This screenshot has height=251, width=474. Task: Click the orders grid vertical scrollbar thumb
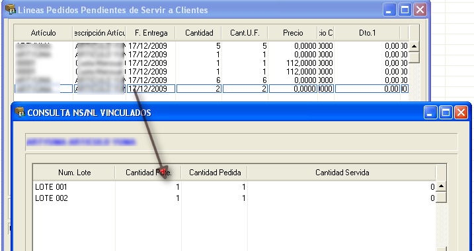pos(414,57)
